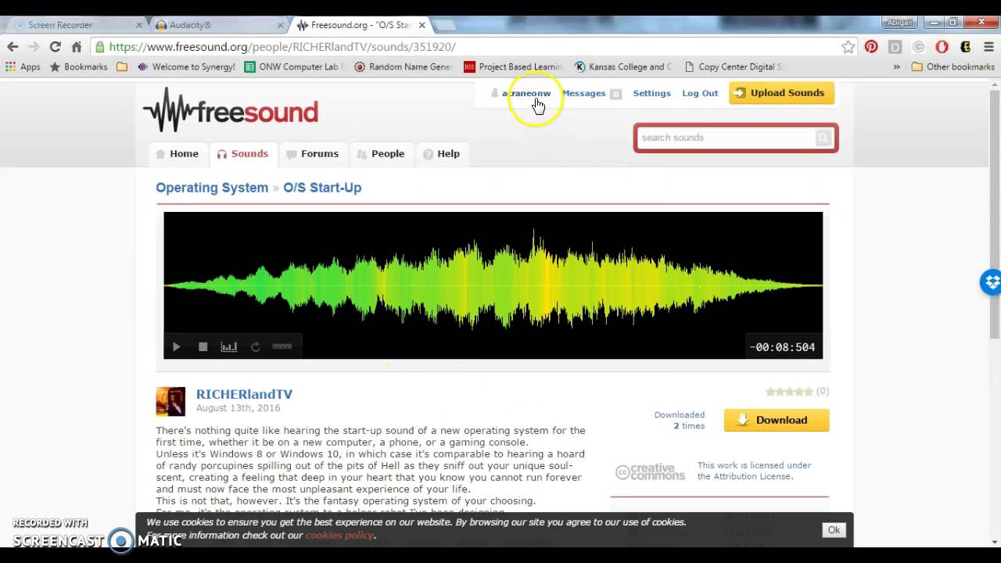Open the cookies policy link

click(x=339, y=536)
